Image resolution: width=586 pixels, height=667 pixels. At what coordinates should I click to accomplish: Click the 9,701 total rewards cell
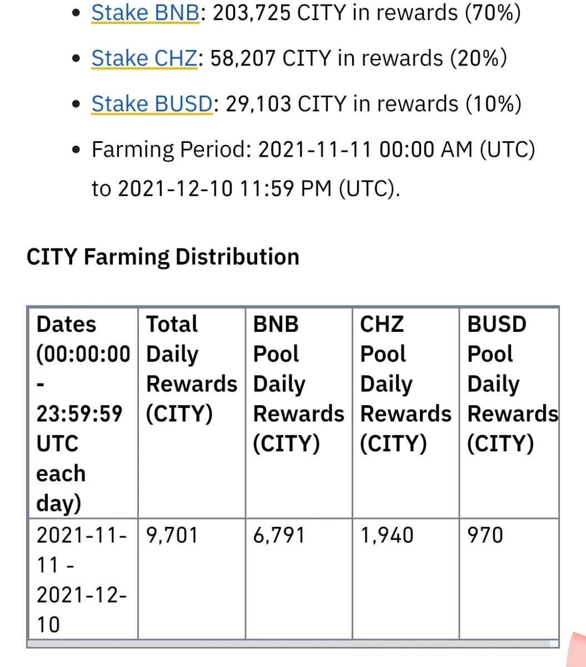point(191,579)
